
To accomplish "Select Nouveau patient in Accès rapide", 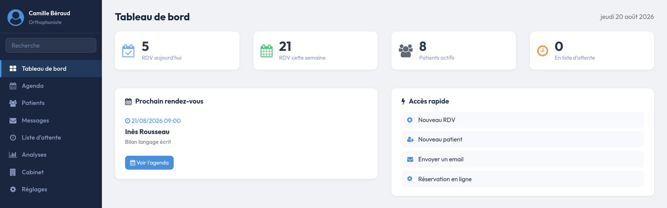I will pyautogui.click(x=523, y=139).
